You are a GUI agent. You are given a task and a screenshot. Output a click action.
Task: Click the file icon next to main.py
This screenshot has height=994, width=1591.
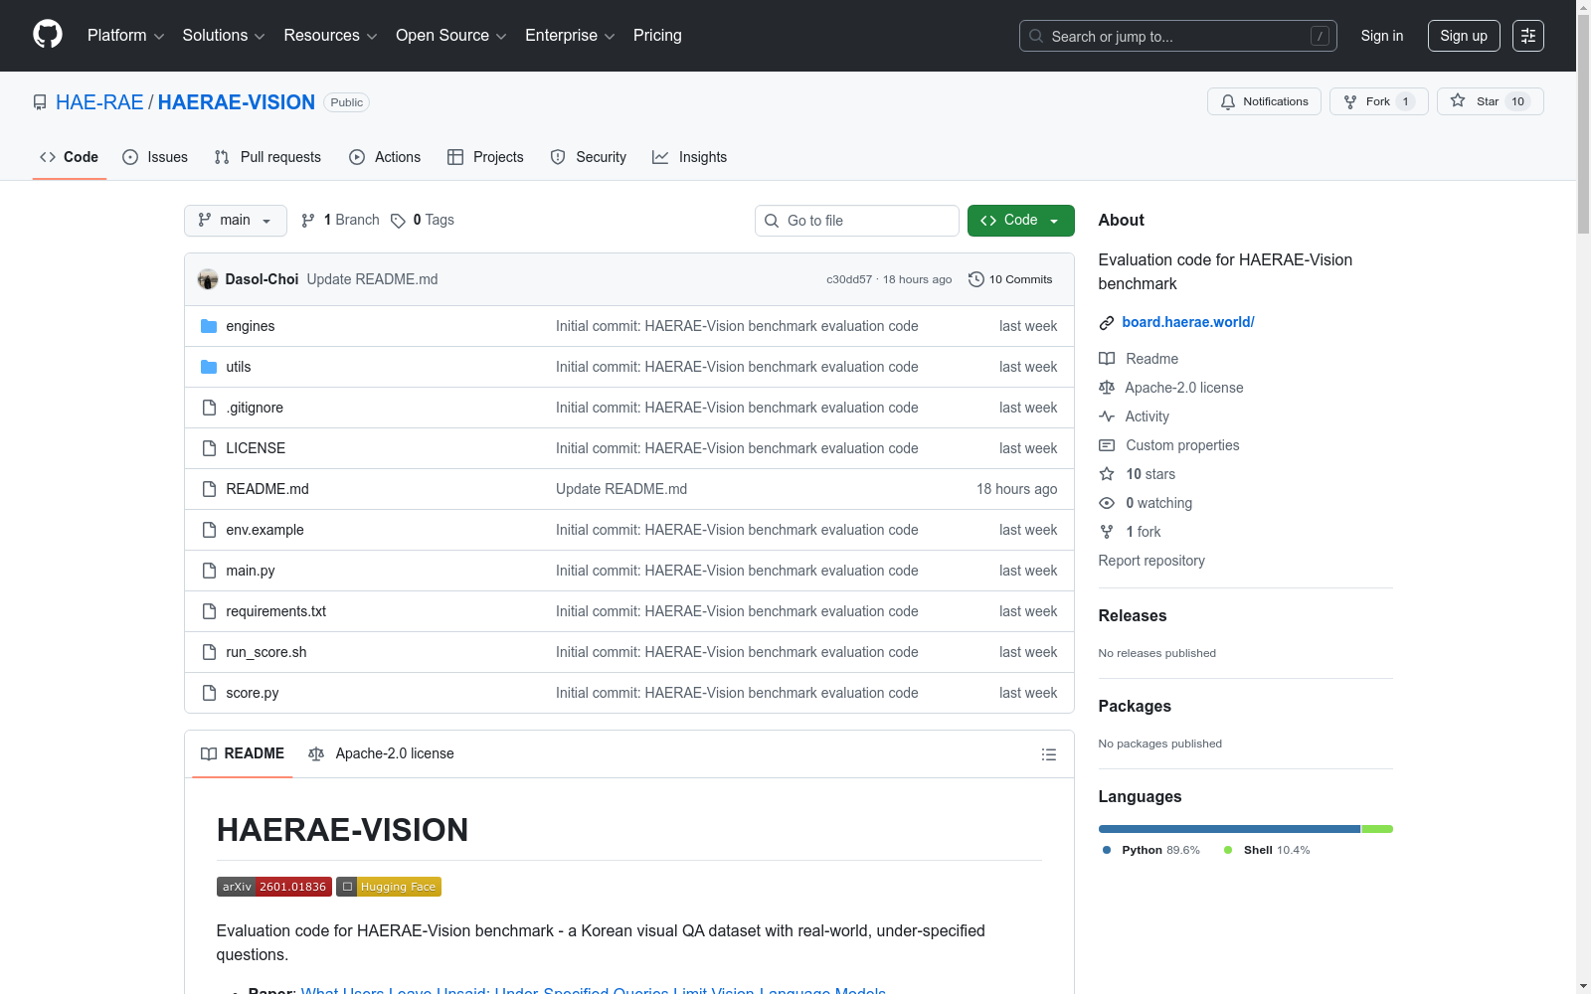[x=209, y=571]
